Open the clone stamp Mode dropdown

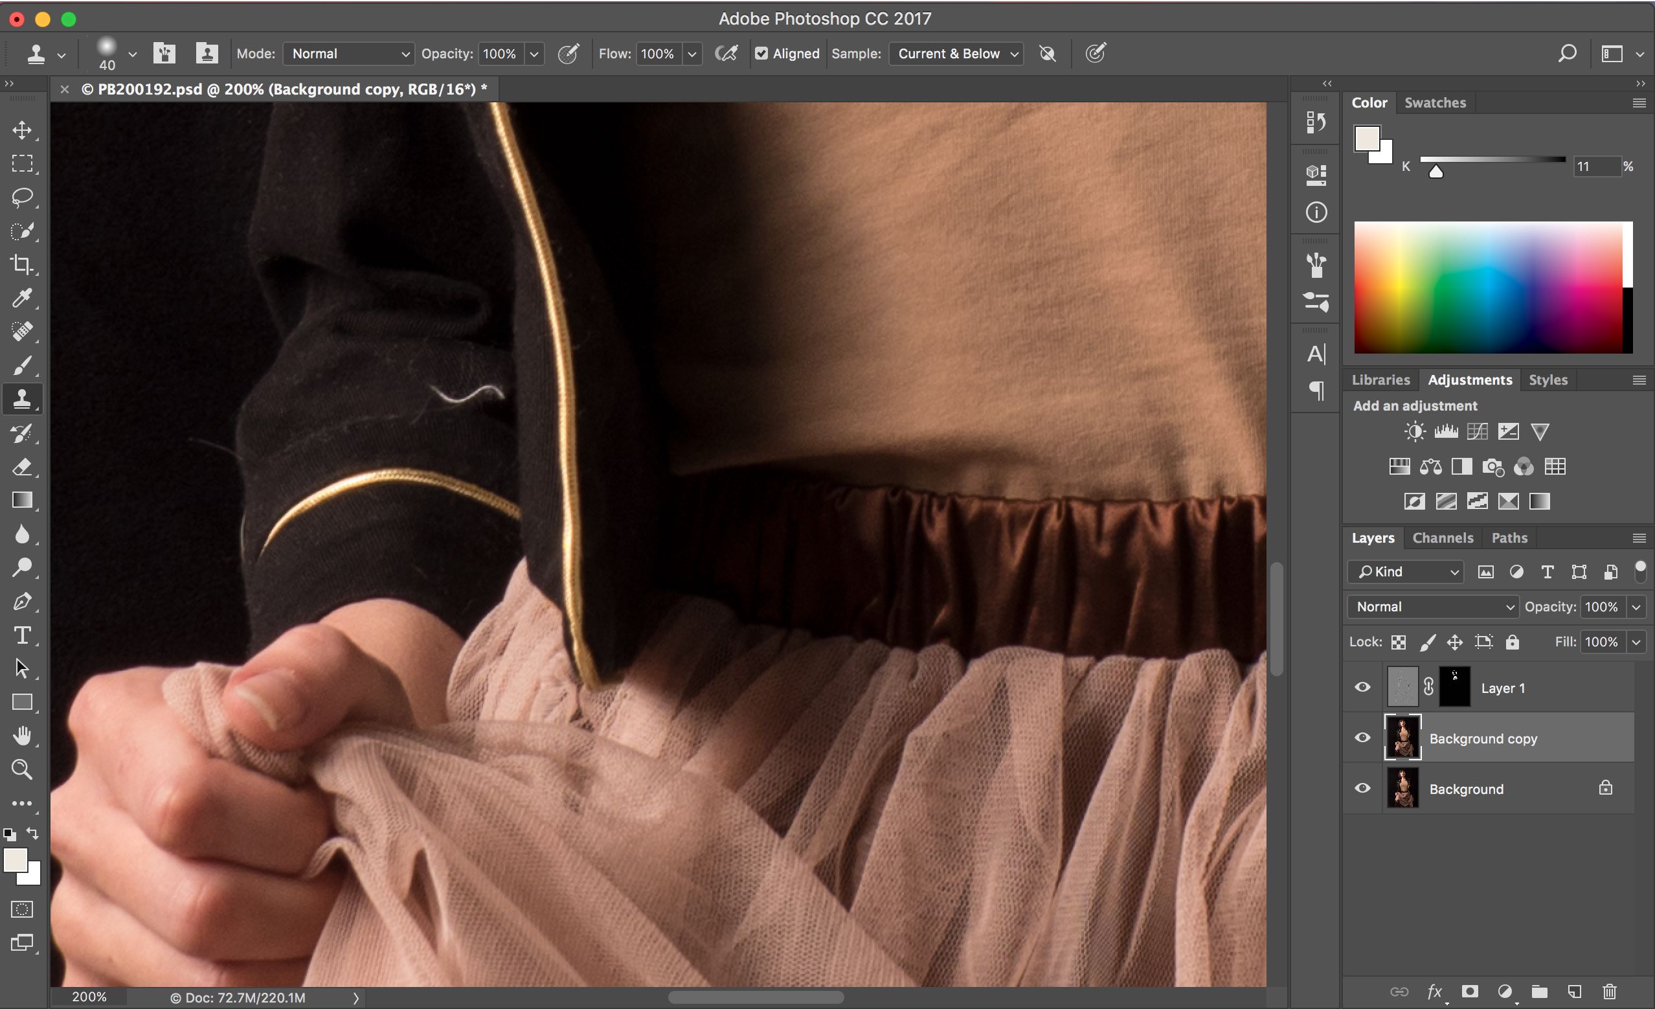(348, 54)
